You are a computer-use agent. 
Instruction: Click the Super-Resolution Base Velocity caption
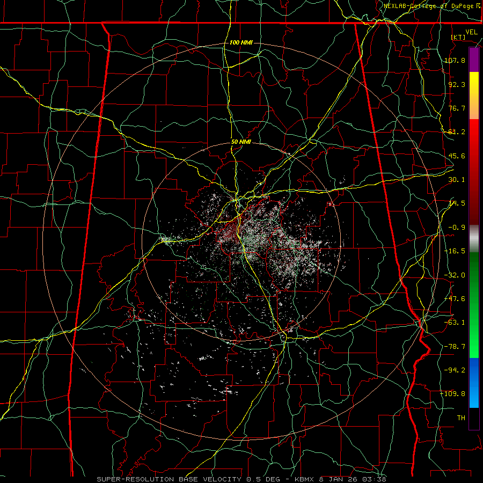241,479
